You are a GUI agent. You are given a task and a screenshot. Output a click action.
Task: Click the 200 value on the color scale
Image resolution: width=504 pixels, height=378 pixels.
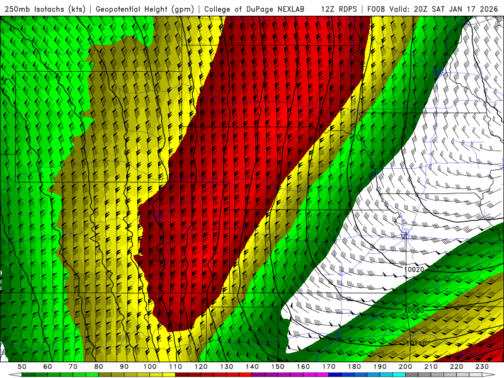pos(405,367)
